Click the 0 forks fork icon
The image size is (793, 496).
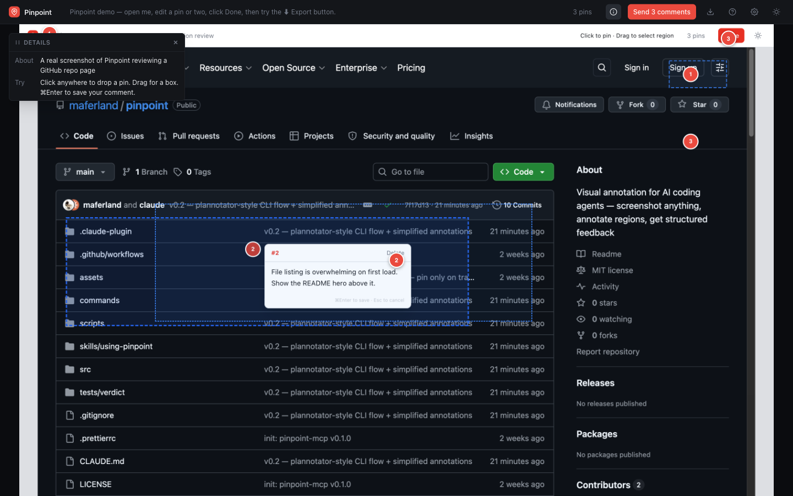[x=581, y=335]
